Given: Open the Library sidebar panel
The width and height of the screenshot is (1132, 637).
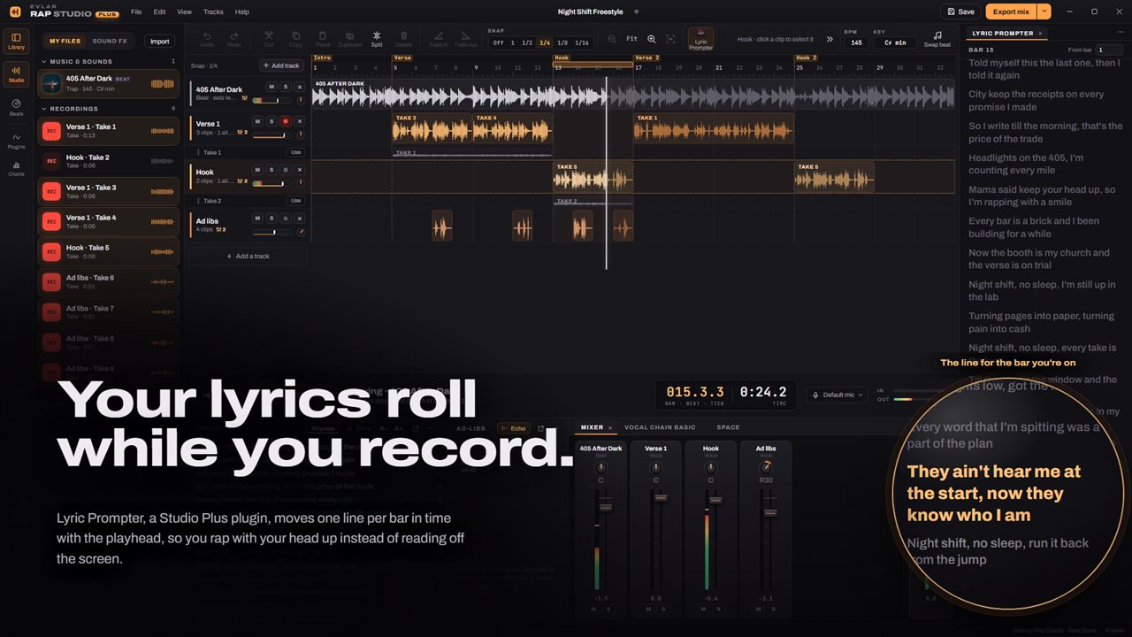Looking at the screenshot, I should point(16,42).
